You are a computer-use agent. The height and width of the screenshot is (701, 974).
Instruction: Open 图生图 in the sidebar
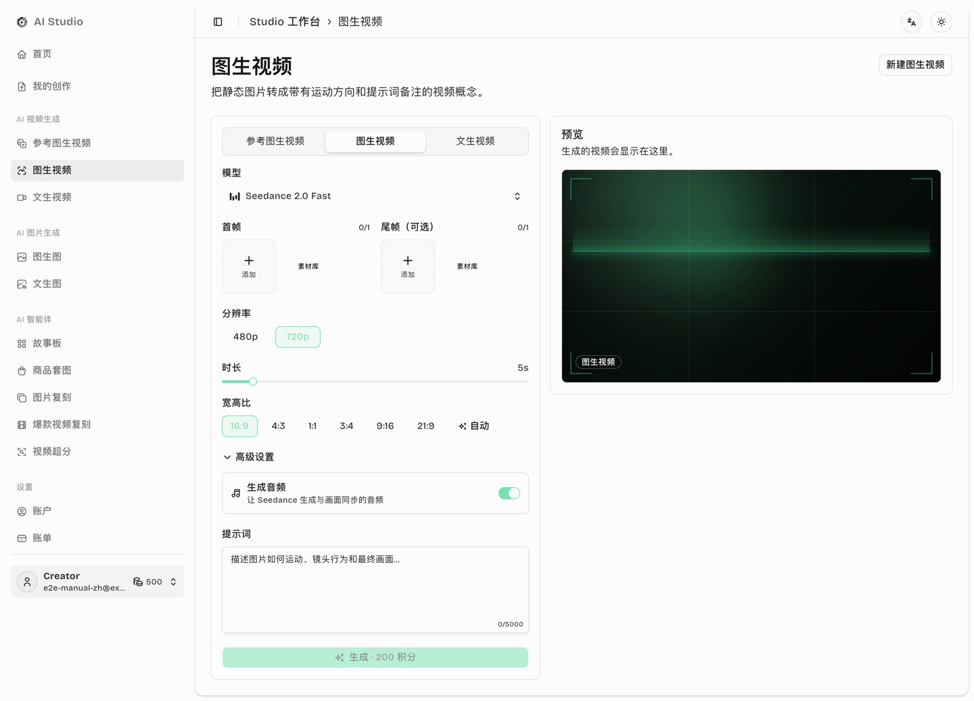(97, 257)
